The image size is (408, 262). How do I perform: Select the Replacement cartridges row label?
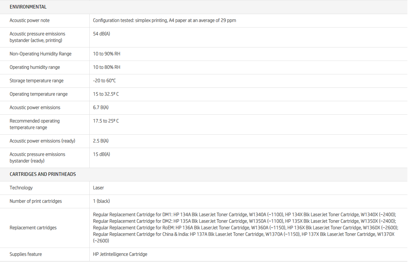pyautogui.click(x=33, y=228)
